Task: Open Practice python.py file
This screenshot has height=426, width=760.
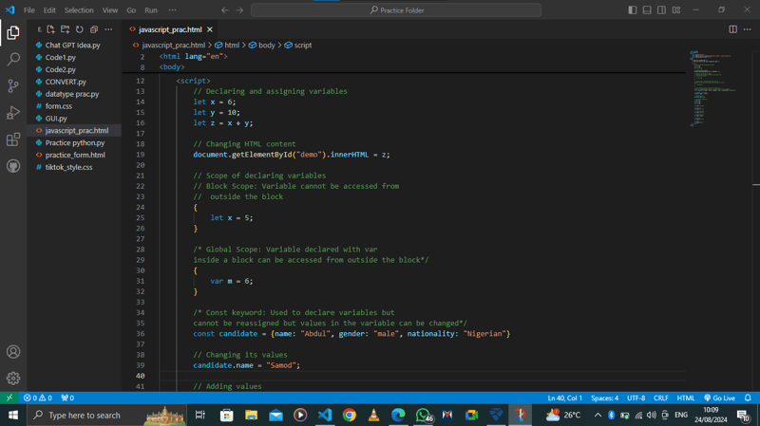Action: click(x=74, y=143)
